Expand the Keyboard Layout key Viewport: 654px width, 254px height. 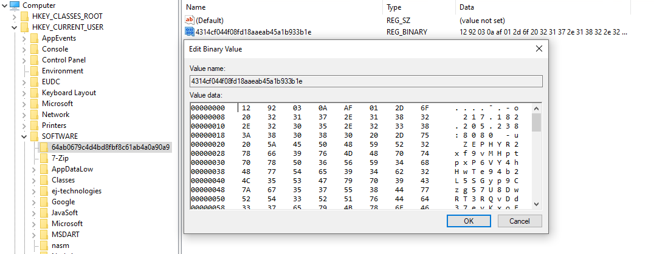(24, 93)
